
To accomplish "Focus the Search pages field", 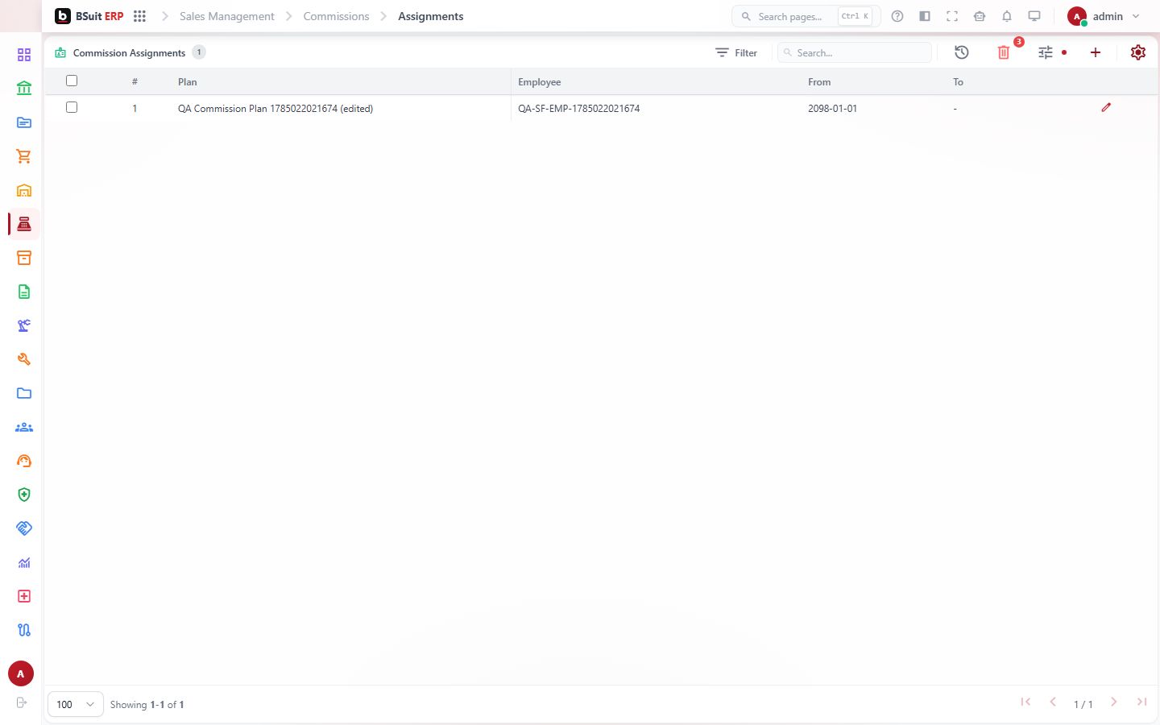I will click(806, 16).
